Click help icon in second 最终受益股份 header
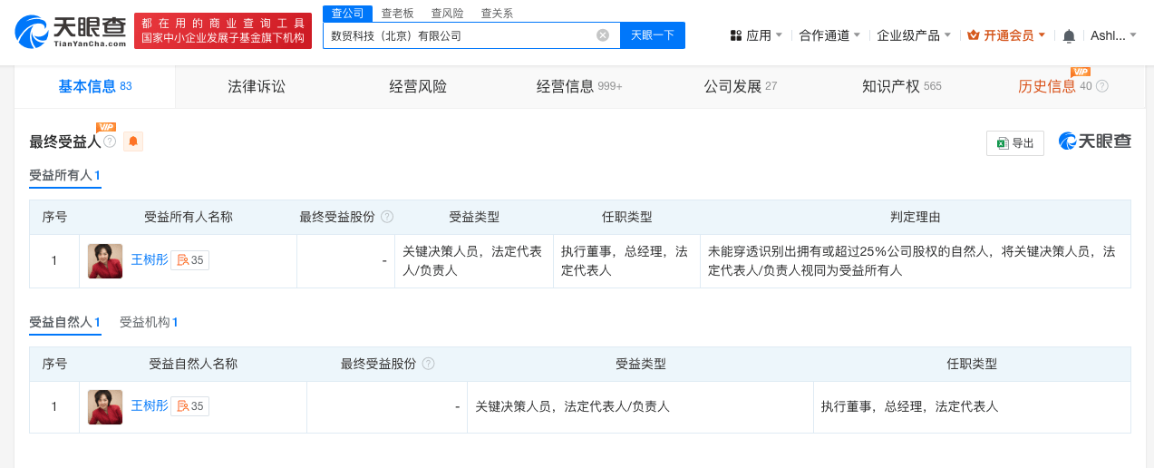 pyautogui.click(x=428, y=364)
